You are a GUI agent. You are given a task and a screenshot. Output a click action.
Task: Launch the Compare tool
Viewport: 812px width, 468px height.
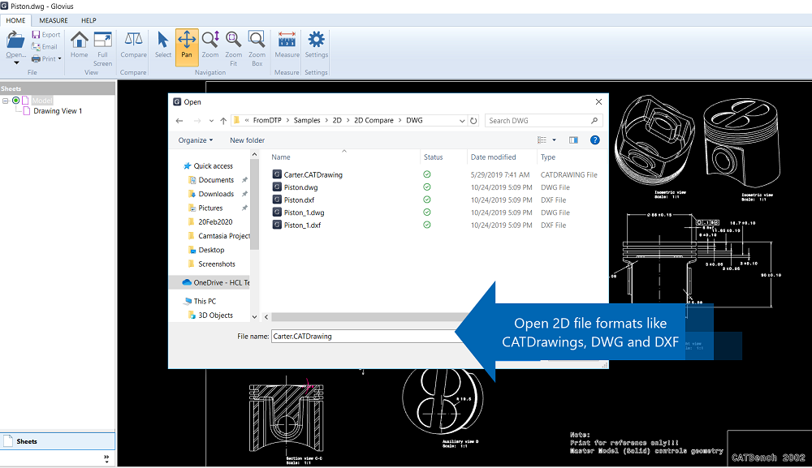coord(134,41)
